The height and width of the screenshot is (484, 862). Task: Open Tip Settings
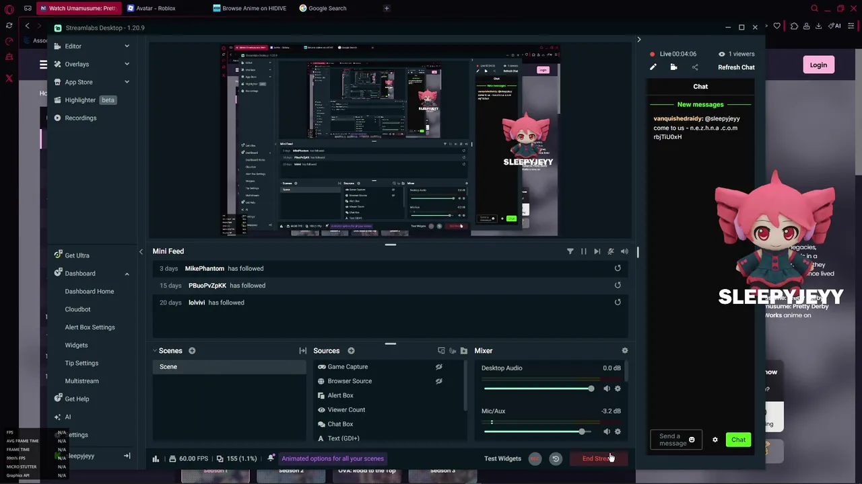click(x=81, y=363)
